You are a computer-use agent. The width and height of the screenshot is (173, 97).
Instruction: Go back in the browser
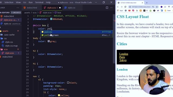pyautogui.click(x=118, y=7)
